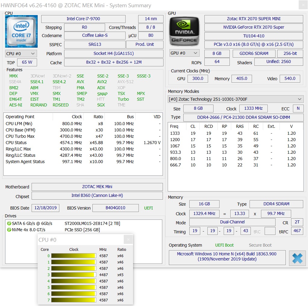Click the PCIe v3.0 x16 bus value
308x306 pixels.
pyautogui.click(x=254, y=44)
